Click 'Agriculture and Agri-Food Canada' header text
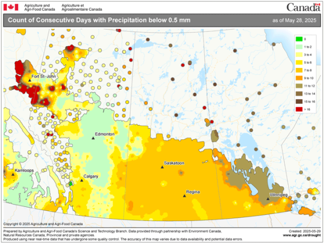324x243 pixels. (x=39, y=8)
